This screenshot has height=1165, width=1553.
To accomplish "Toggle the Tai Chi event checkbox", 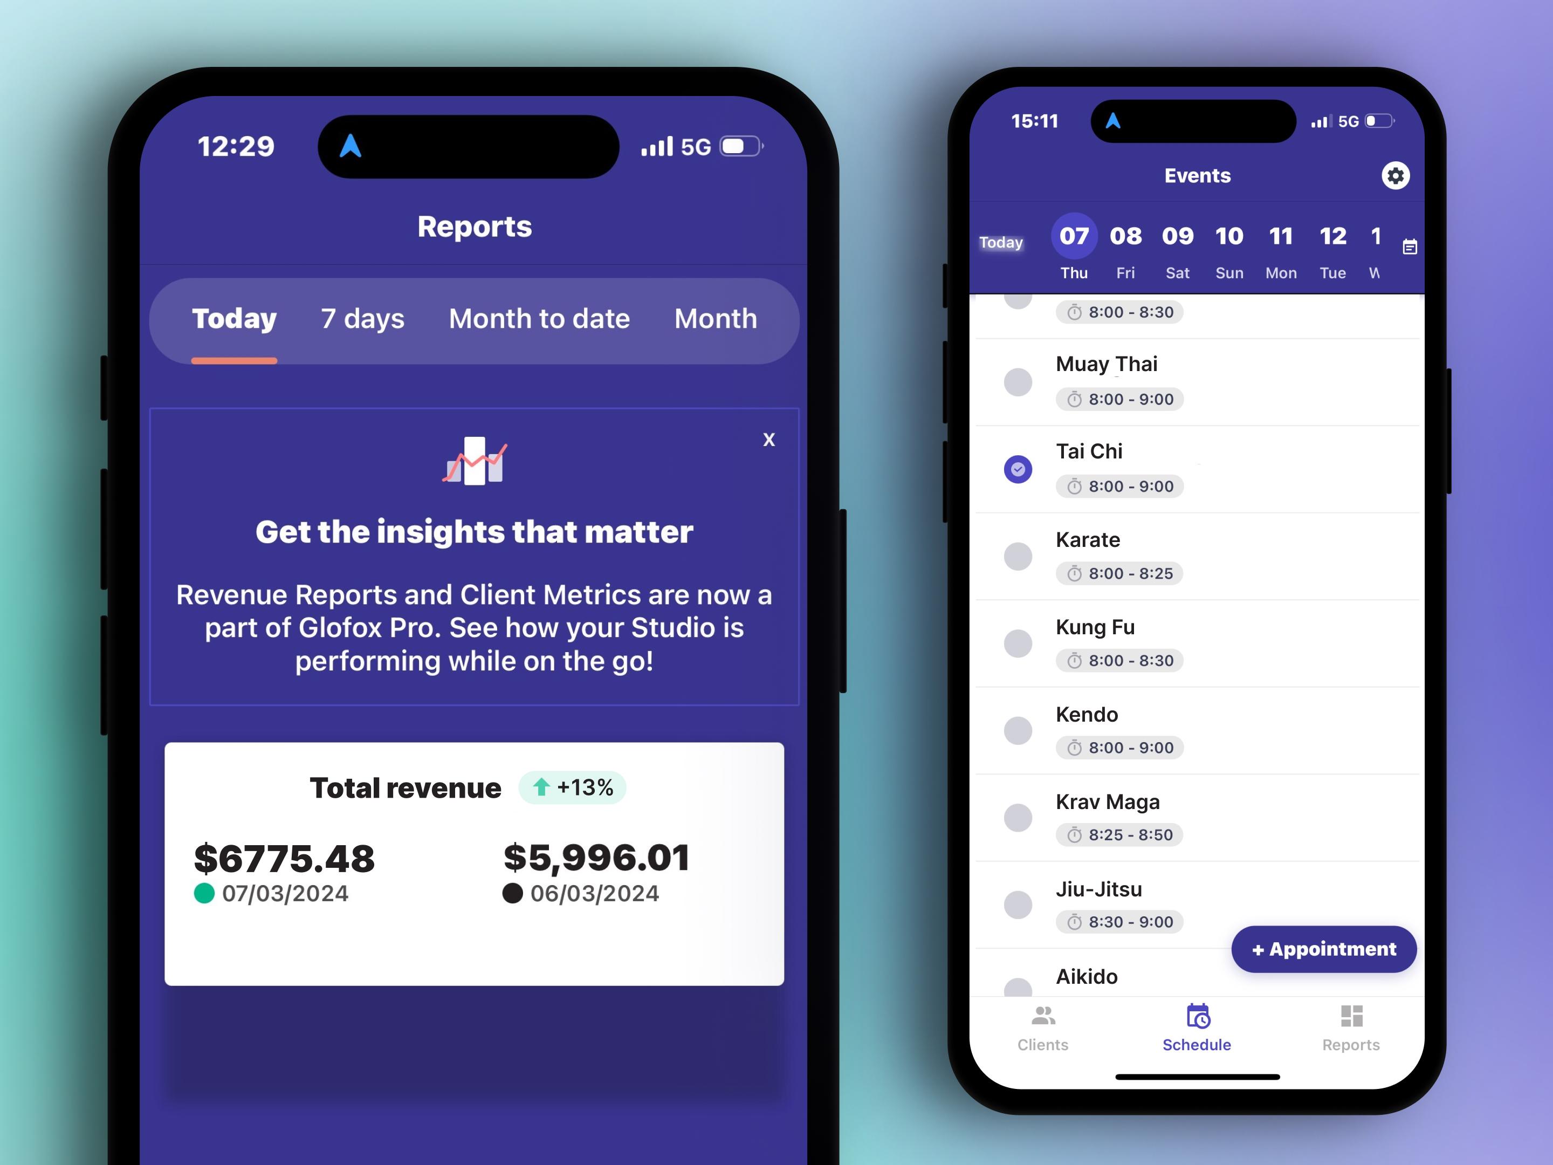I will click(1019, 469).
